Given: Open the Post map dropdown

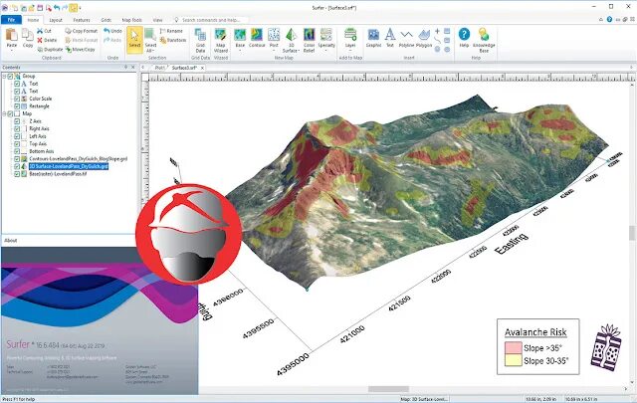Looking at the screenshot, I should [274, 51].
